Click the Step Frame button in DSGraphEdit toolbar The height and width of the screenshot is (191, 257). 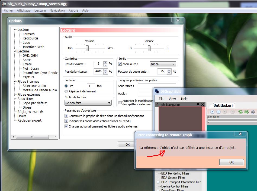click(x=232, y=112)
